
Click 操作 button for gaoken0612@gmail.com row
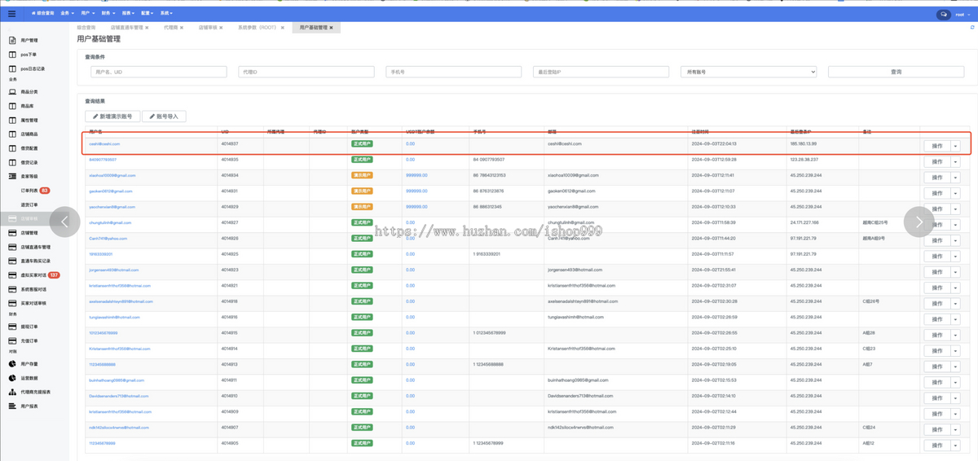pos(937,193)
